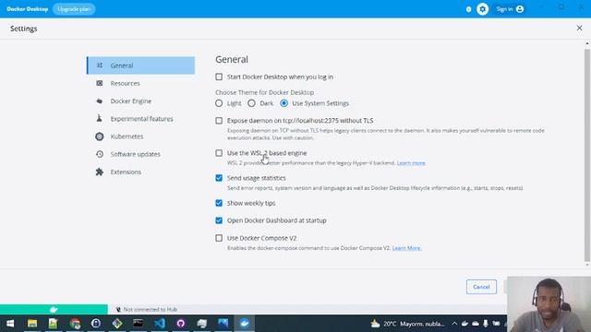This screenshot has width=591, height=332.
Task: Show hidden system tray icons chevron
Action: pyautogui.click(x=454, y=324)
